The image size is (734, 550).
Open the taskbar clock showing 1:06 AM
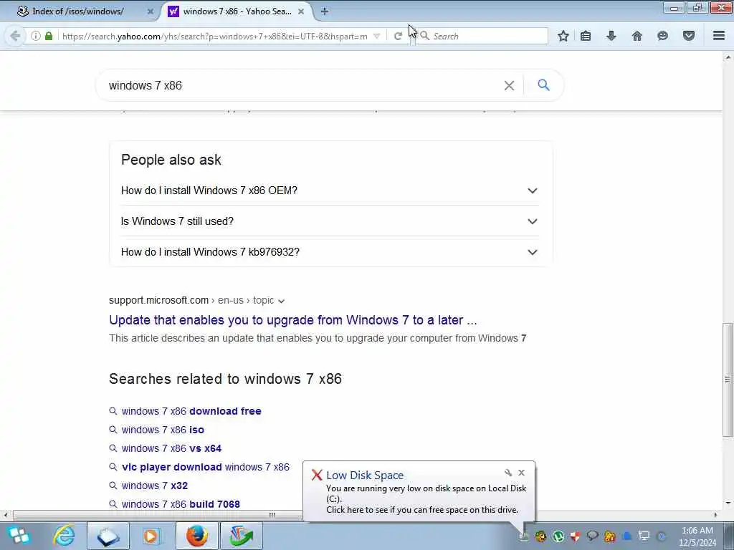697,536
